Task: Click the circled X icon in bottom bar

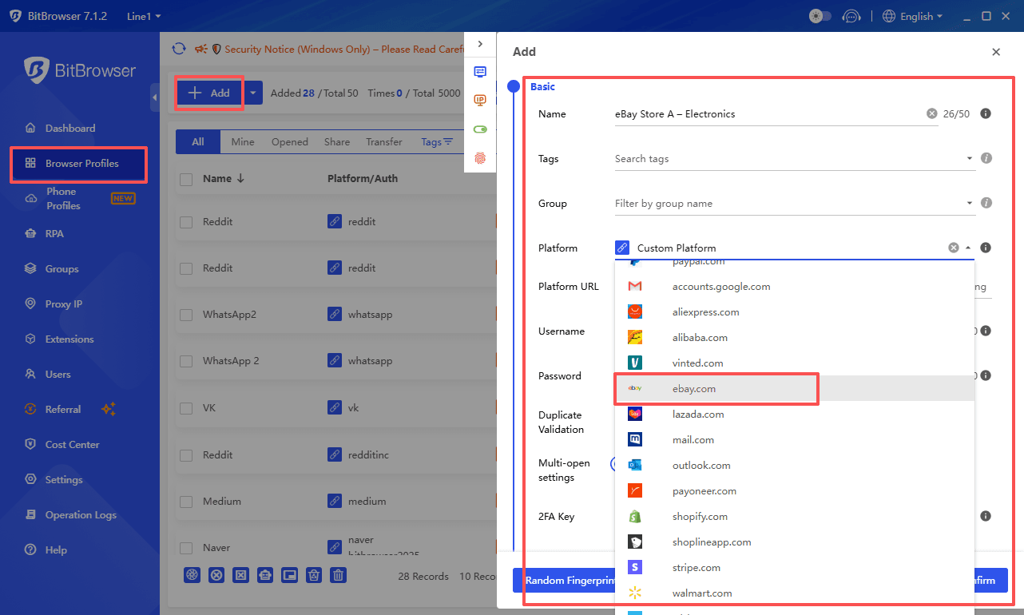Action: tap(216, 575)
